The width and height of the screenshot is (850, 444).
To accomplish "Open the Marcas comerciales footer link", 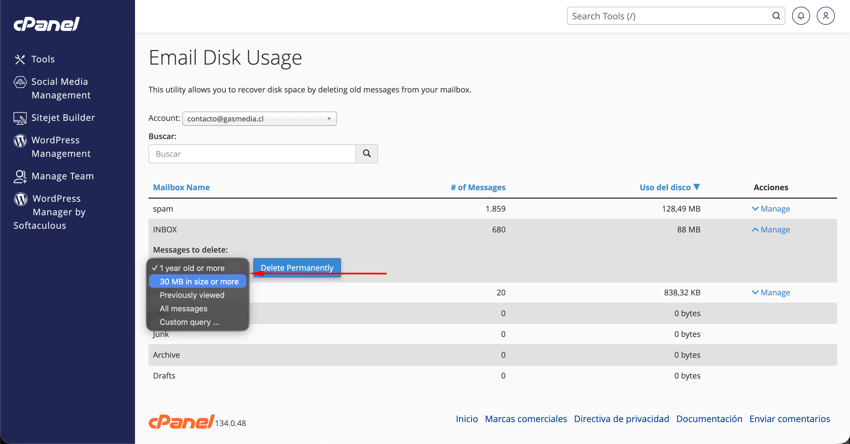I will (x=526, y=419).
